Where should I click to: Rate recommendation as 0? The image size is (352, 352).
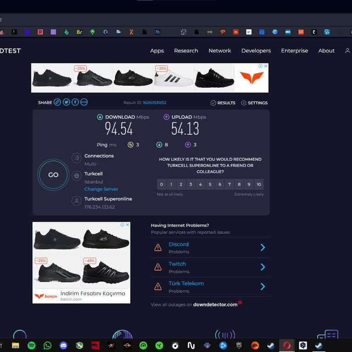click(162, 184)
